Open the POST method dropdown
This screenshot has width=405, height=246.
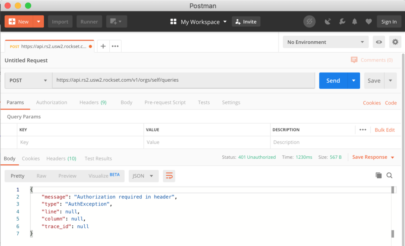point(28,80)
